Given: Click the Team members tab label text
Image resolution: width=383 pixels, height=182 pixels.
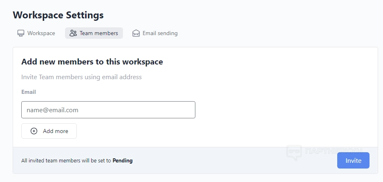Looking at the screenshot, I should click(x=99, y=33).
